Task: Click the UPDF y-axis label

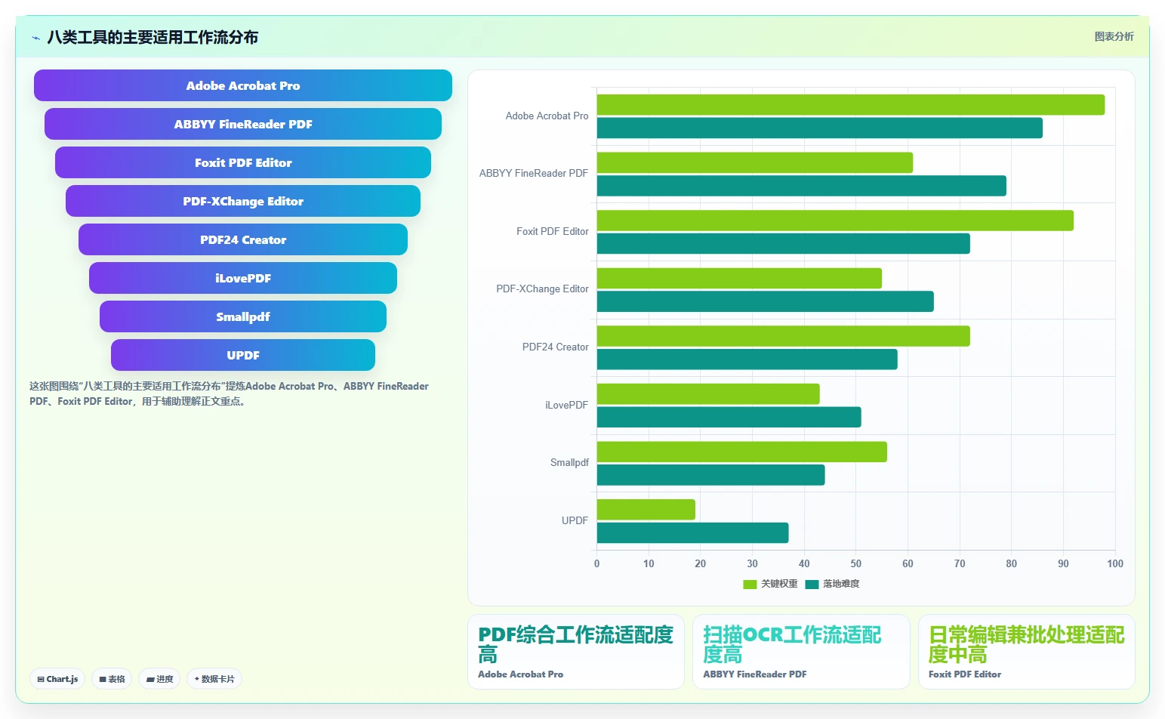Action: (x=575, y=520)
